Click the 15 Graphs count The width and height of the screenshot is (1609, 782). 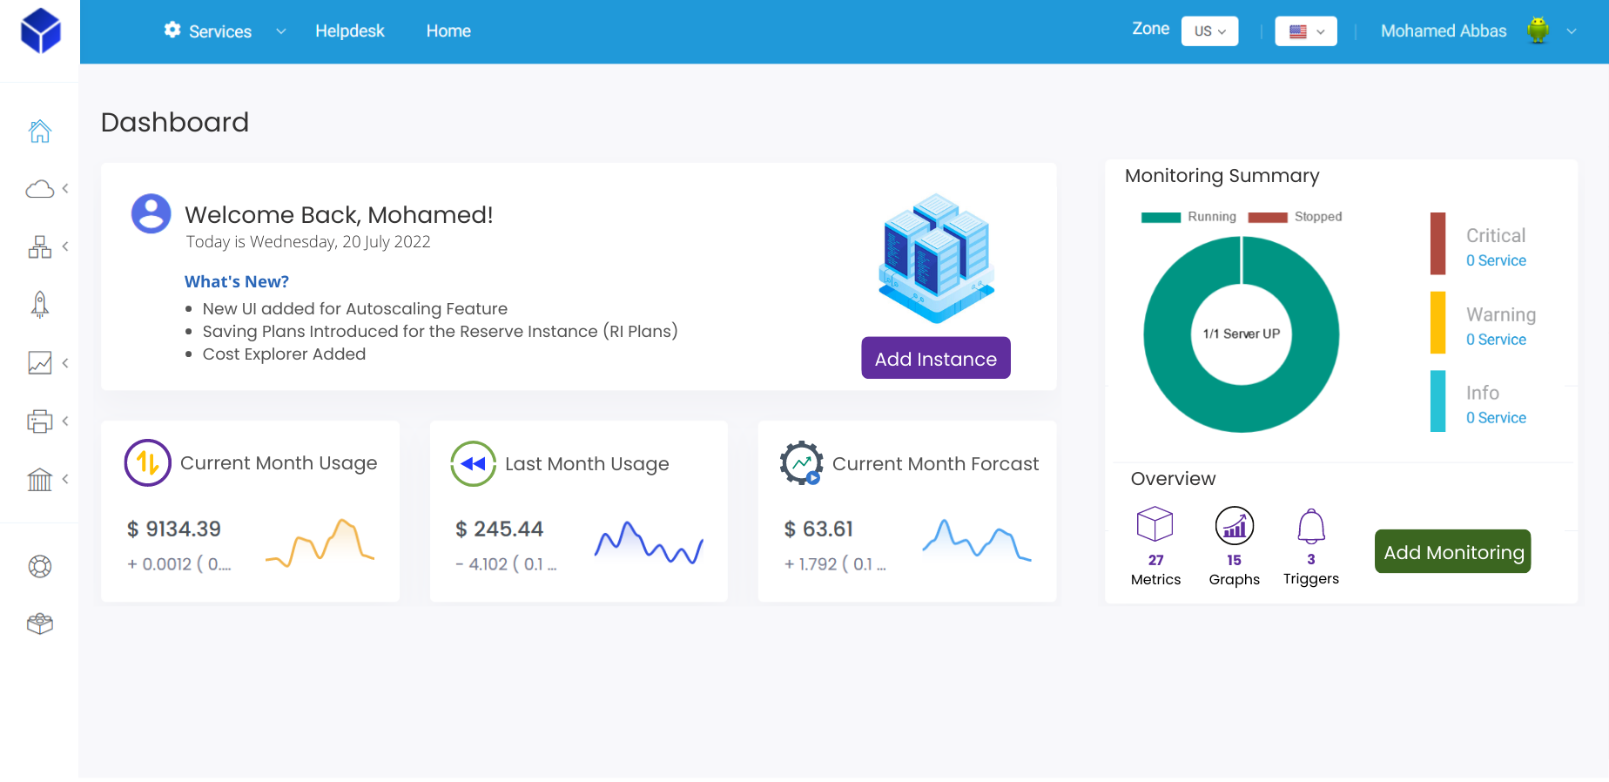1234,560
